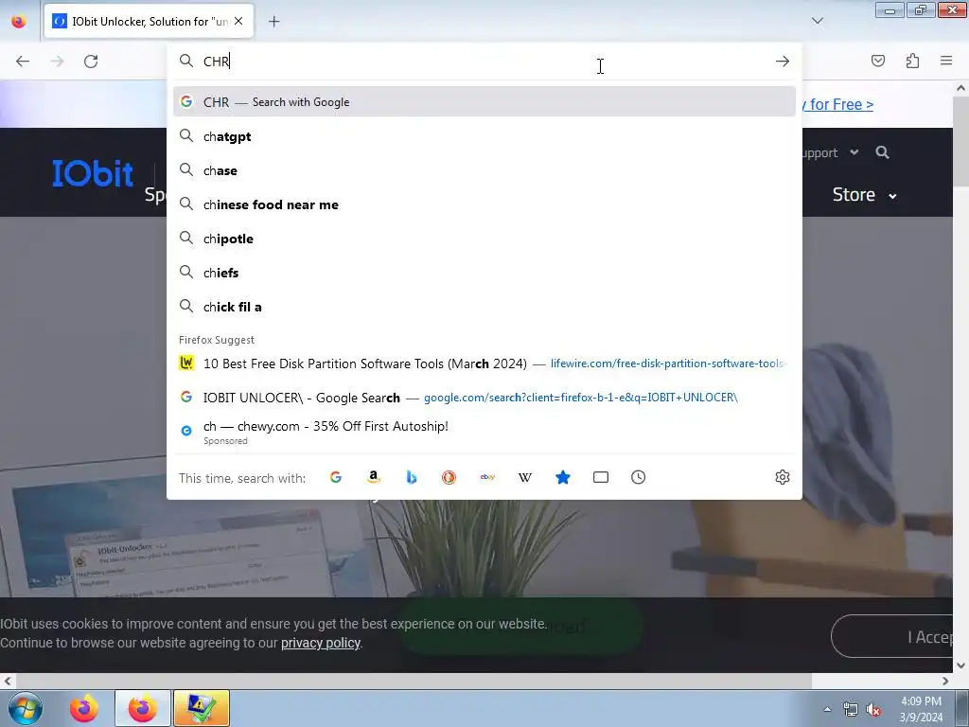Viewport: 969px width, 727px height.
Task: Search this time with Amazon icon
Action: click(373, 477)
